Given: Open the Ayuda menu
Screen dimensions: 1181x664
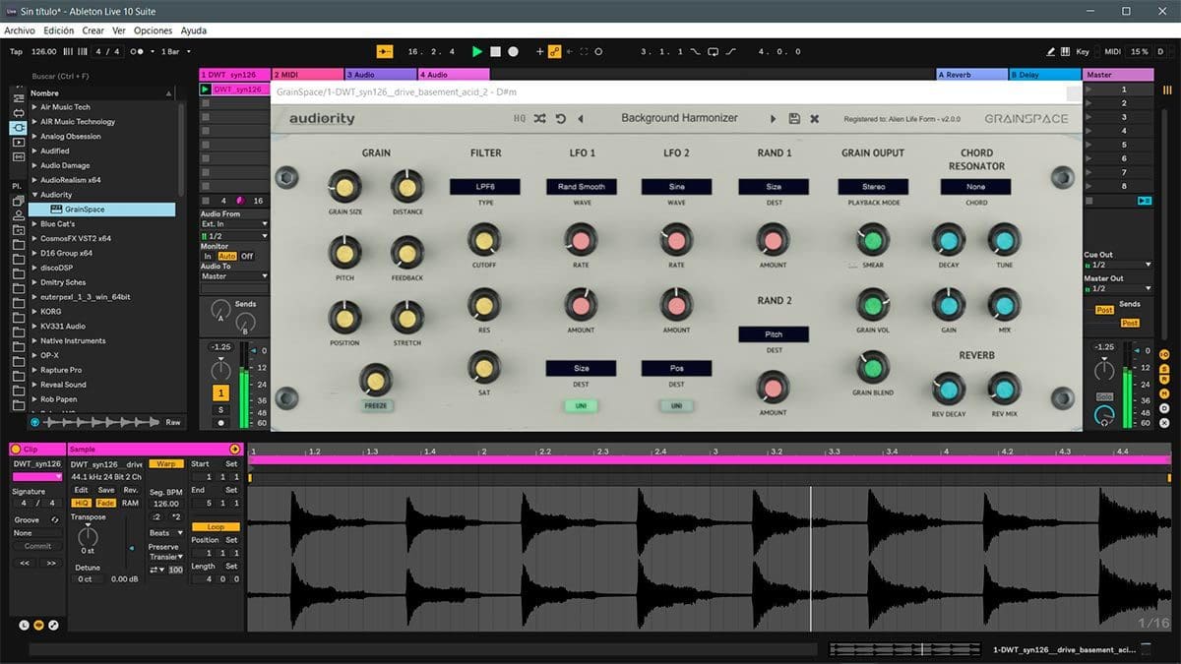Looking at the screenshot, I should coord(194,30).
